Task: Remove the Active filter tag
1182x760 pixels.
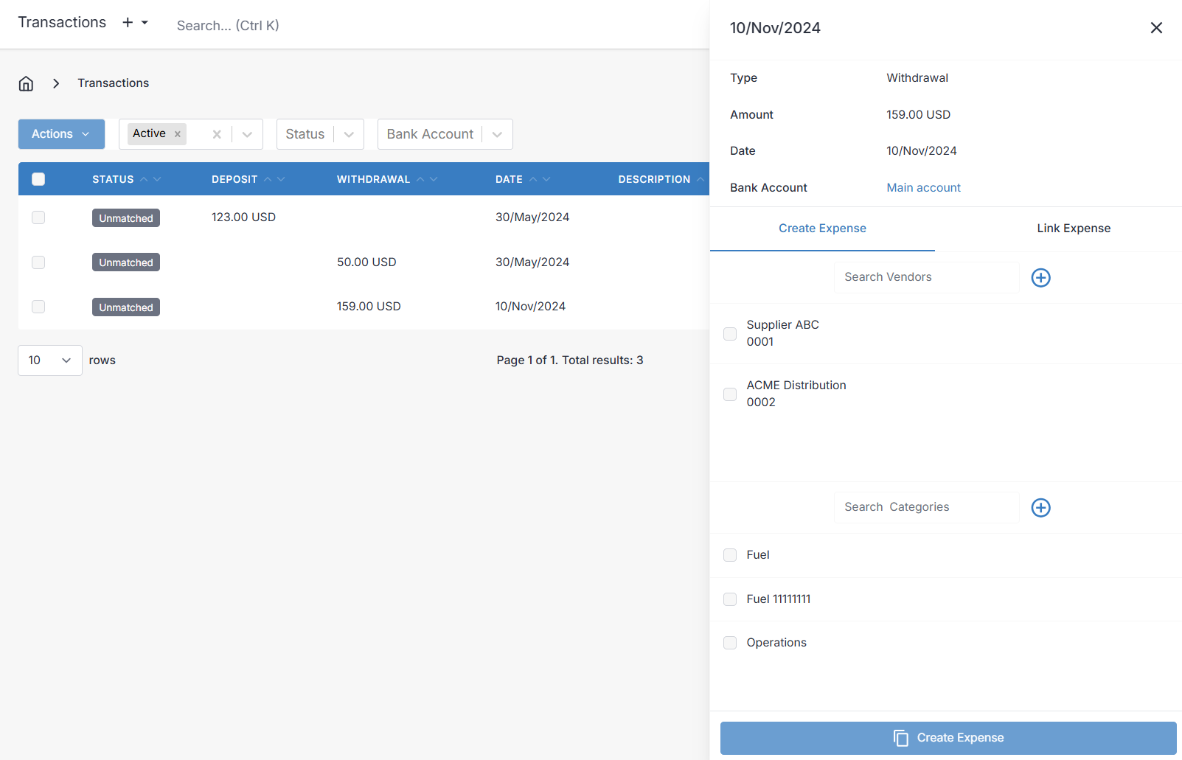Action: click(x=178, y=134)
